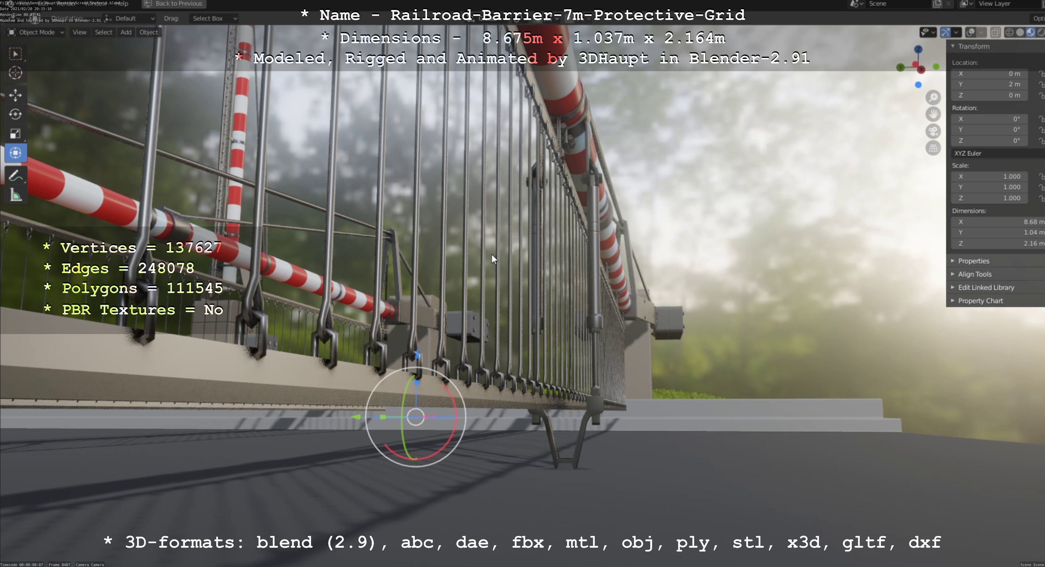Switch to orthographic grid view button

[933, 148]
